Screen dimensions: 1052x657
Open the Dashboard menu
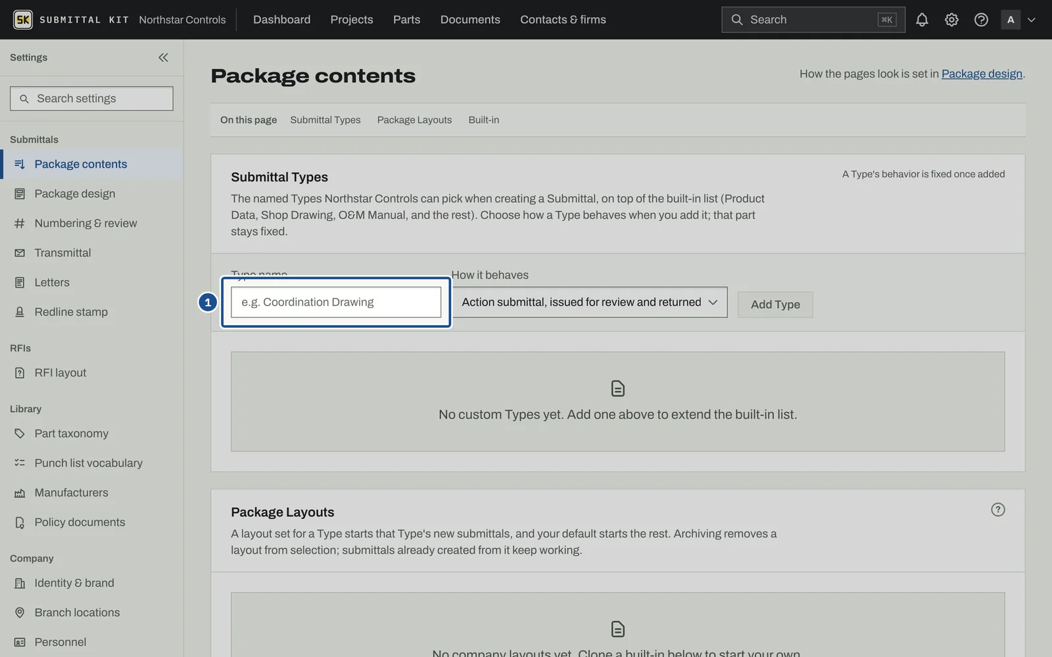281,20
